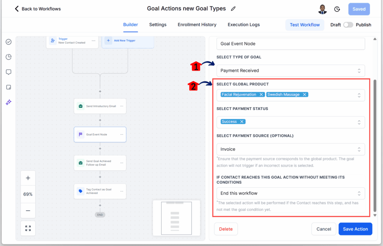This screenshot has height=246, width=383.
Task: Toggle the Draft/Publish switch
Action: coord(348,25)
